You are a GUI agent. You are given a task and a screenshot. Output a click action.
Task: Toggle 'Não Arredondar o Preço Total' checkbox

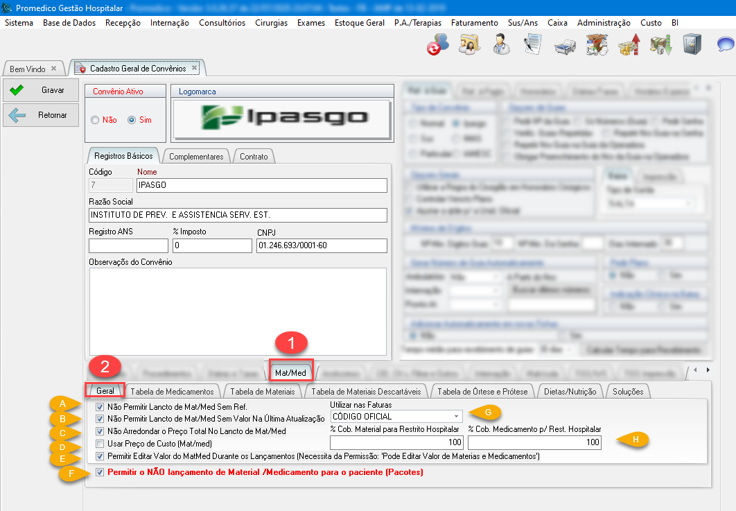101,431
